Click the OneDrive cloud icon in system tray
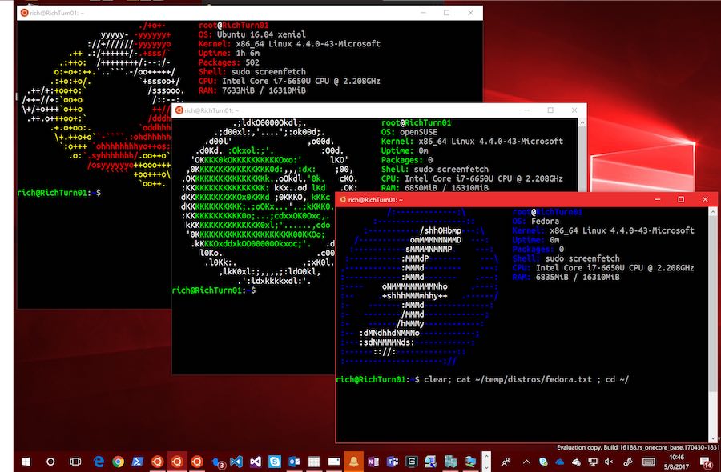 558,462
